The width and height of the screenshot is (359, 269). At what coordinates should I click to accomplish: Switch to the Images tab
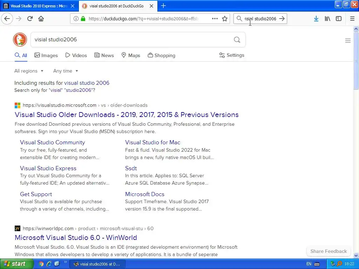point(46,55)
